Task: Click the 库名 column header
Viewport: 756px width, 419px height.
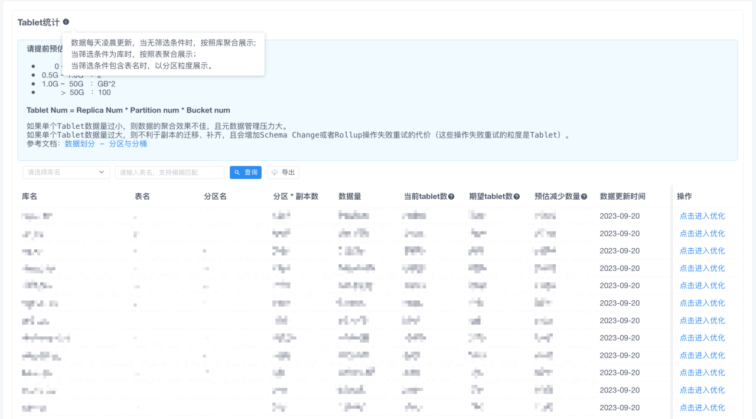Action: click(28, 196)
